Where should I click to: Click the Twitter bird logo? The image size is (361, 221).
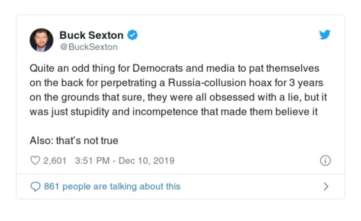(x=325, y=35)
